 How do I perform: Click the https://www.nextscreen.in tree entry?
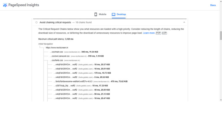point(57,48)
